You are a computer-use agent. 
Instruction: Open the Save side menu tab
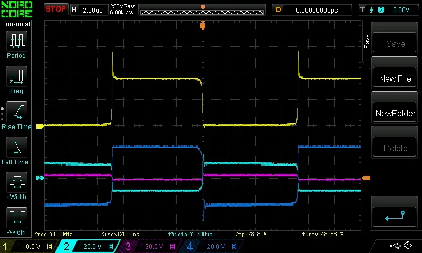(x=367, y=42)
